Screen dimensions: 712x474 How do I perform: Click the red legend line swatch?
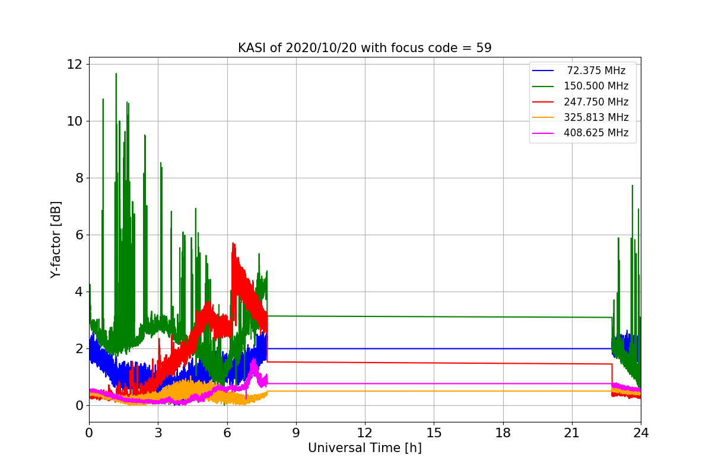pos(543,102)
